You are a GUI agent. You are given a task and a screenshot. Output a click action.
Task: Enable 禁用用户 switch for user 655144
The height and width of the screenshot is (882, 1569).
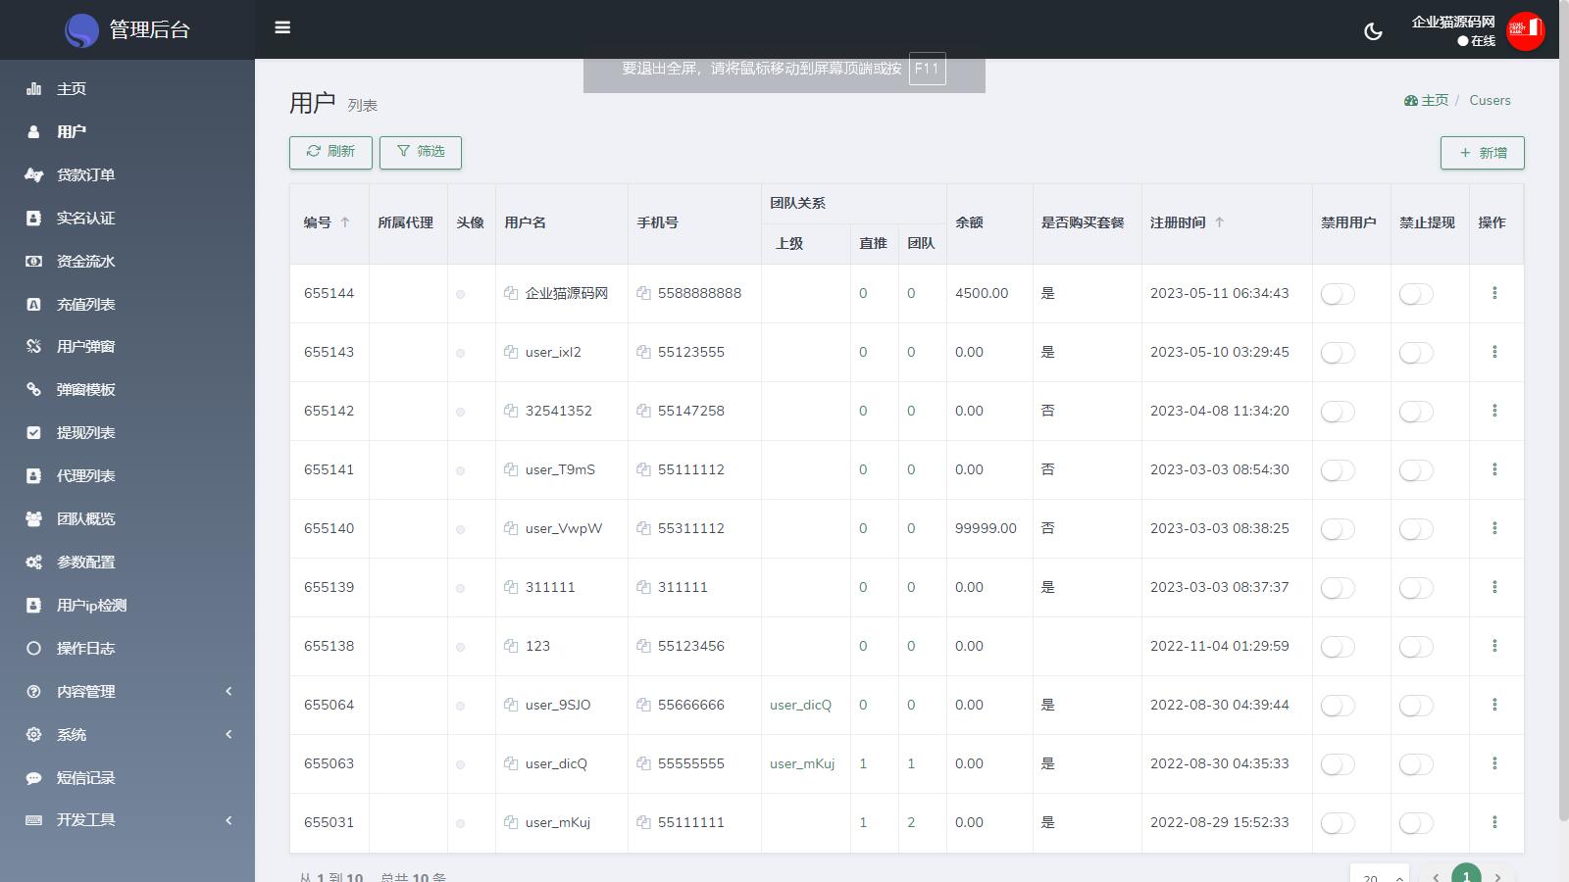point(1338,294)
